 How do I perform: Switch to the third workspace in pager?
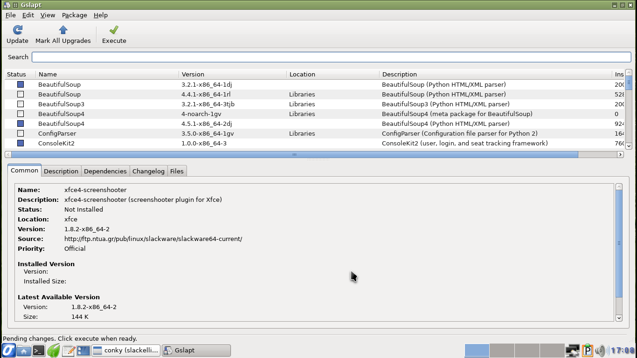tap(527, 351)
